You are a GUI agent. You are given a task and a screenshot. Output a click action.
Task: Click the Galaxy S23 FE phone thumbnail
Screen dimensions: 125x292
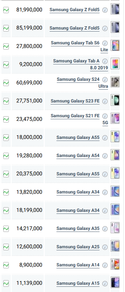click(115, 100)
